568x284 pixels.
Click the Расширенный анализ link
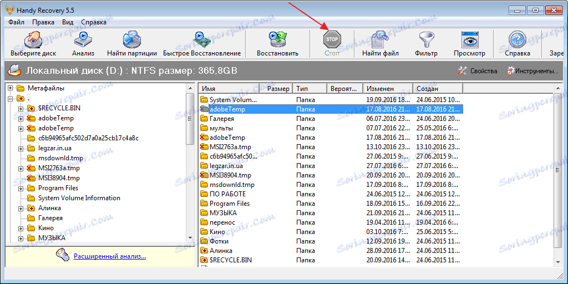click(110, 256)
